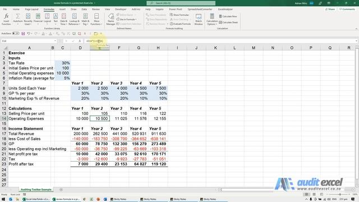Switch to the Developer tab
The width and height of the screenshot is (359, 202).
click(x=121, y=10)
